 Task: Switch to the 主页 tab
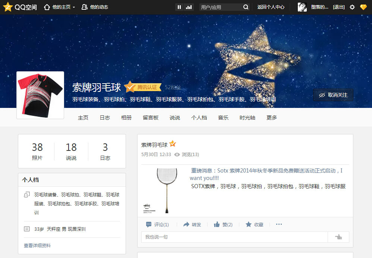point(83,118)
